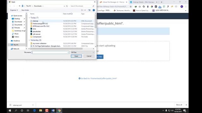Sort by the Date modified column header
The width and height of the screenshot is (202, 113).
click(68, 14)
